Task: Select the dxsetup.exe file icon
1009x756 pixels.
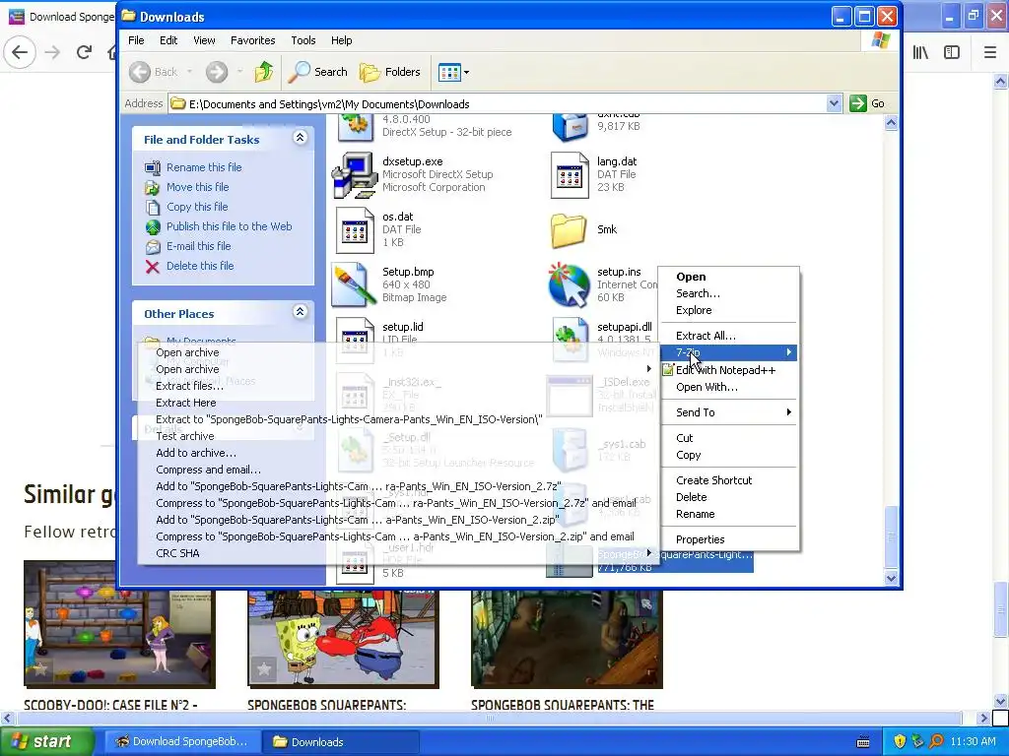Action: coord(354,174)
